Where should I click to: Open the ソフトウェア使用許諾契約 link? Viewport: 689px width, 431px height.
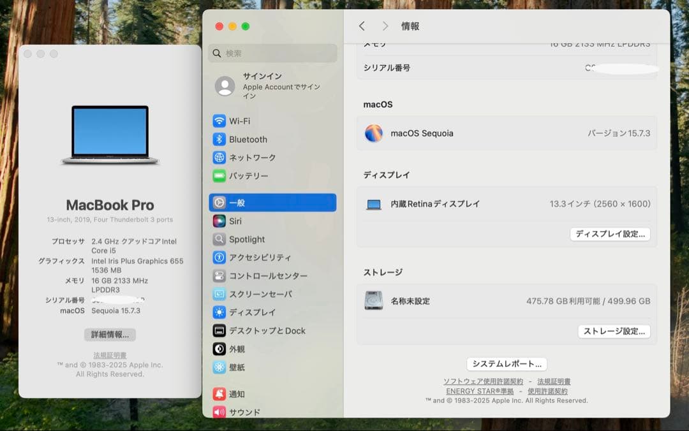482,381
